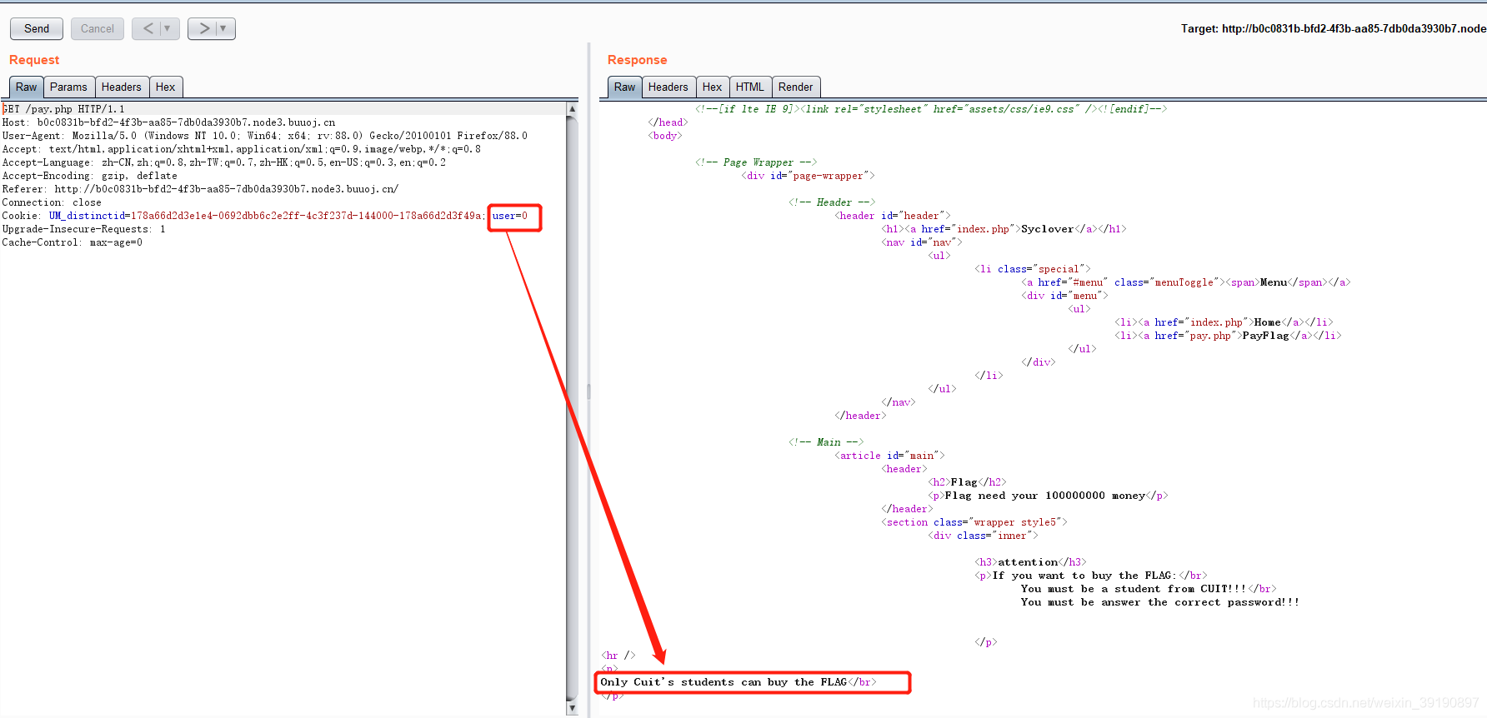
Task: Click the Cancel button
Action: 98,28
